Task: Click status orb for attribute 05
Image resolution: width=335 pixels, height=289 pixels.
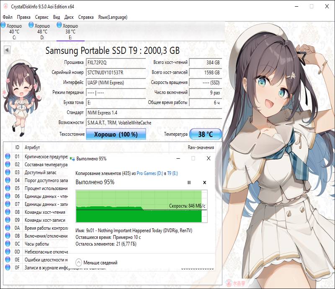Action: (x=8, y=188)
